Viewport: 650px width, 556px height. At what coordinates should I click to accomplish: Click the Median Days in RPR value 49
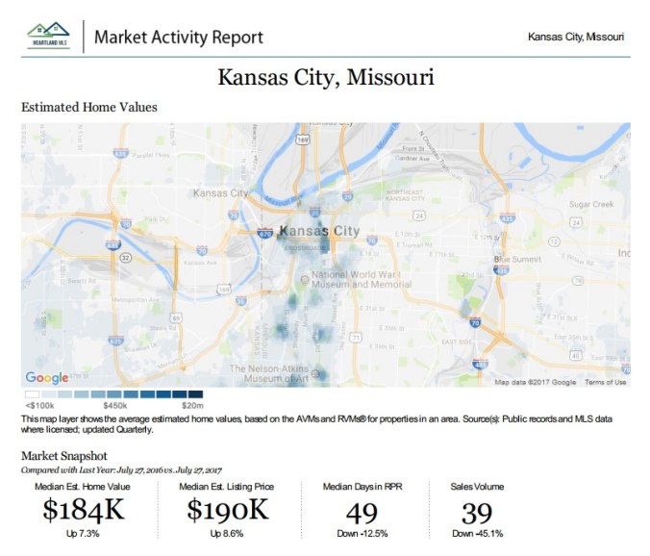[362, 514]
